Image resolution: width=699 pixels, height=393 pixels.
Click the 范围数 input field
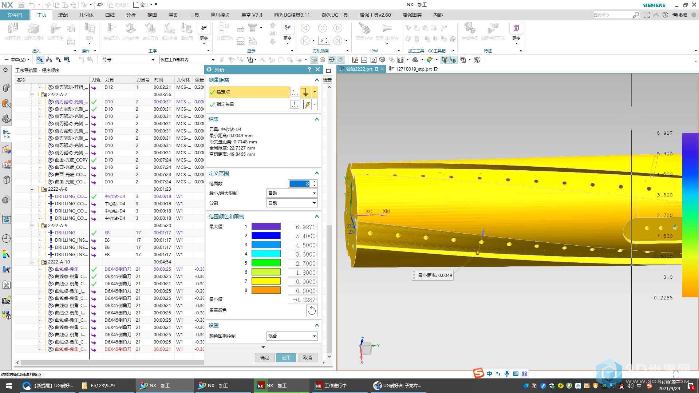coord(300,184)
